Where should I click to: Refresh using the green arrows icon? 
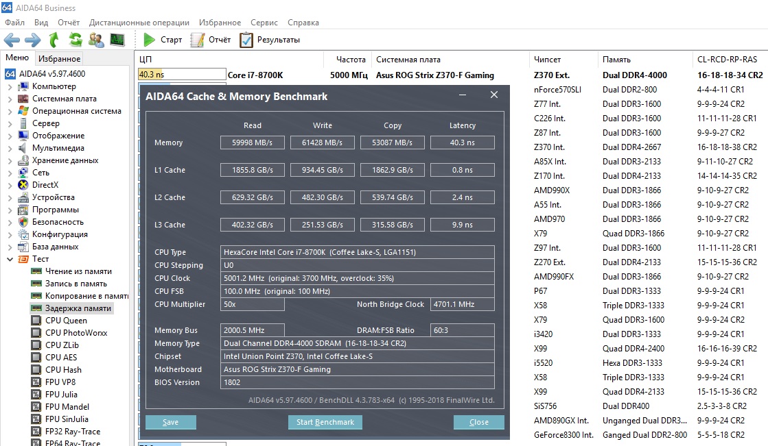point(75,40)
